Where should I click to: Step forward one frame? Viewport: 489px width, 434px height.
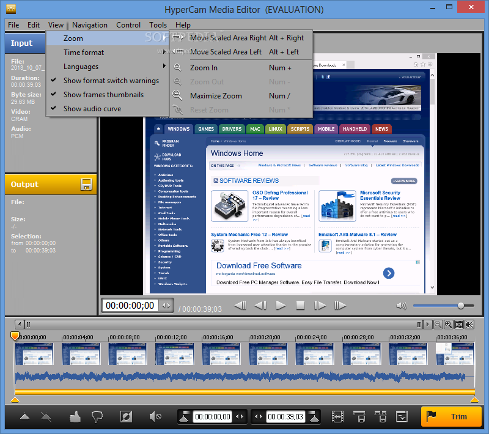click(320, 306)
